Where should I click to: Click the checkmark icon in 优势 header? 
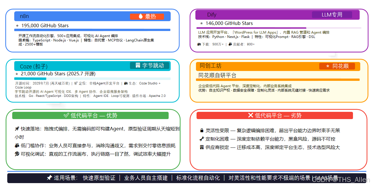point(66,115)
